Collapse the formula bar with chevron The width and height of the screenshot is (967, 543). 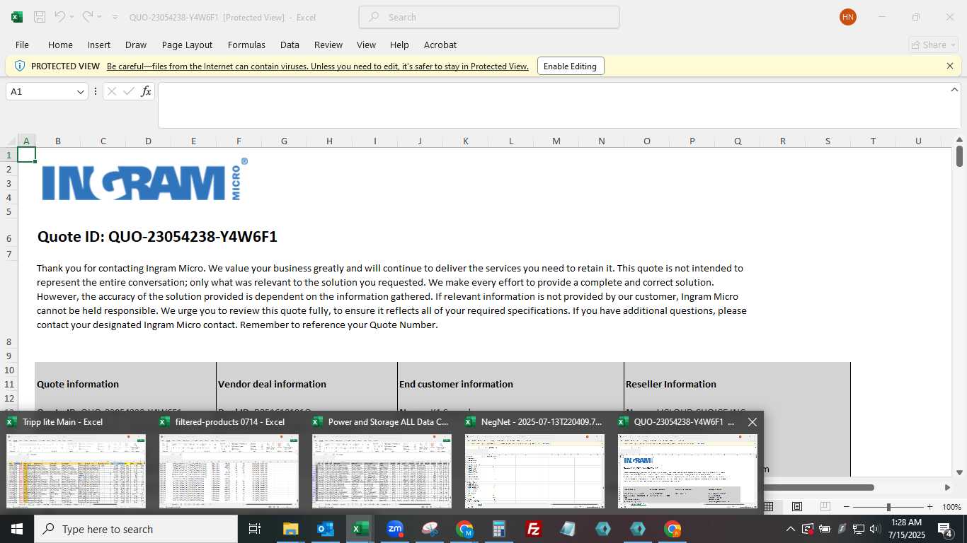point(954,90)
